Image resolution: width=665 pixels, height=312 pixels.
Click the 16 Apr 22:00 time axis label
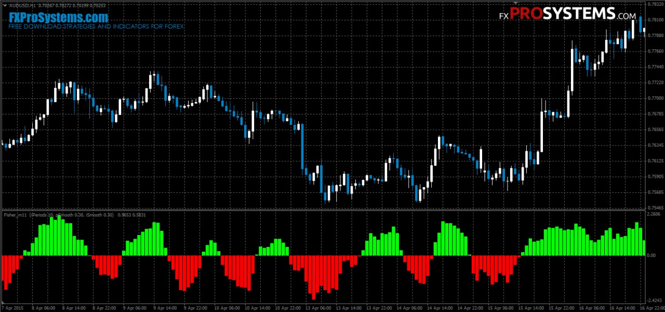pyautogui.click(x=653, y=308)
